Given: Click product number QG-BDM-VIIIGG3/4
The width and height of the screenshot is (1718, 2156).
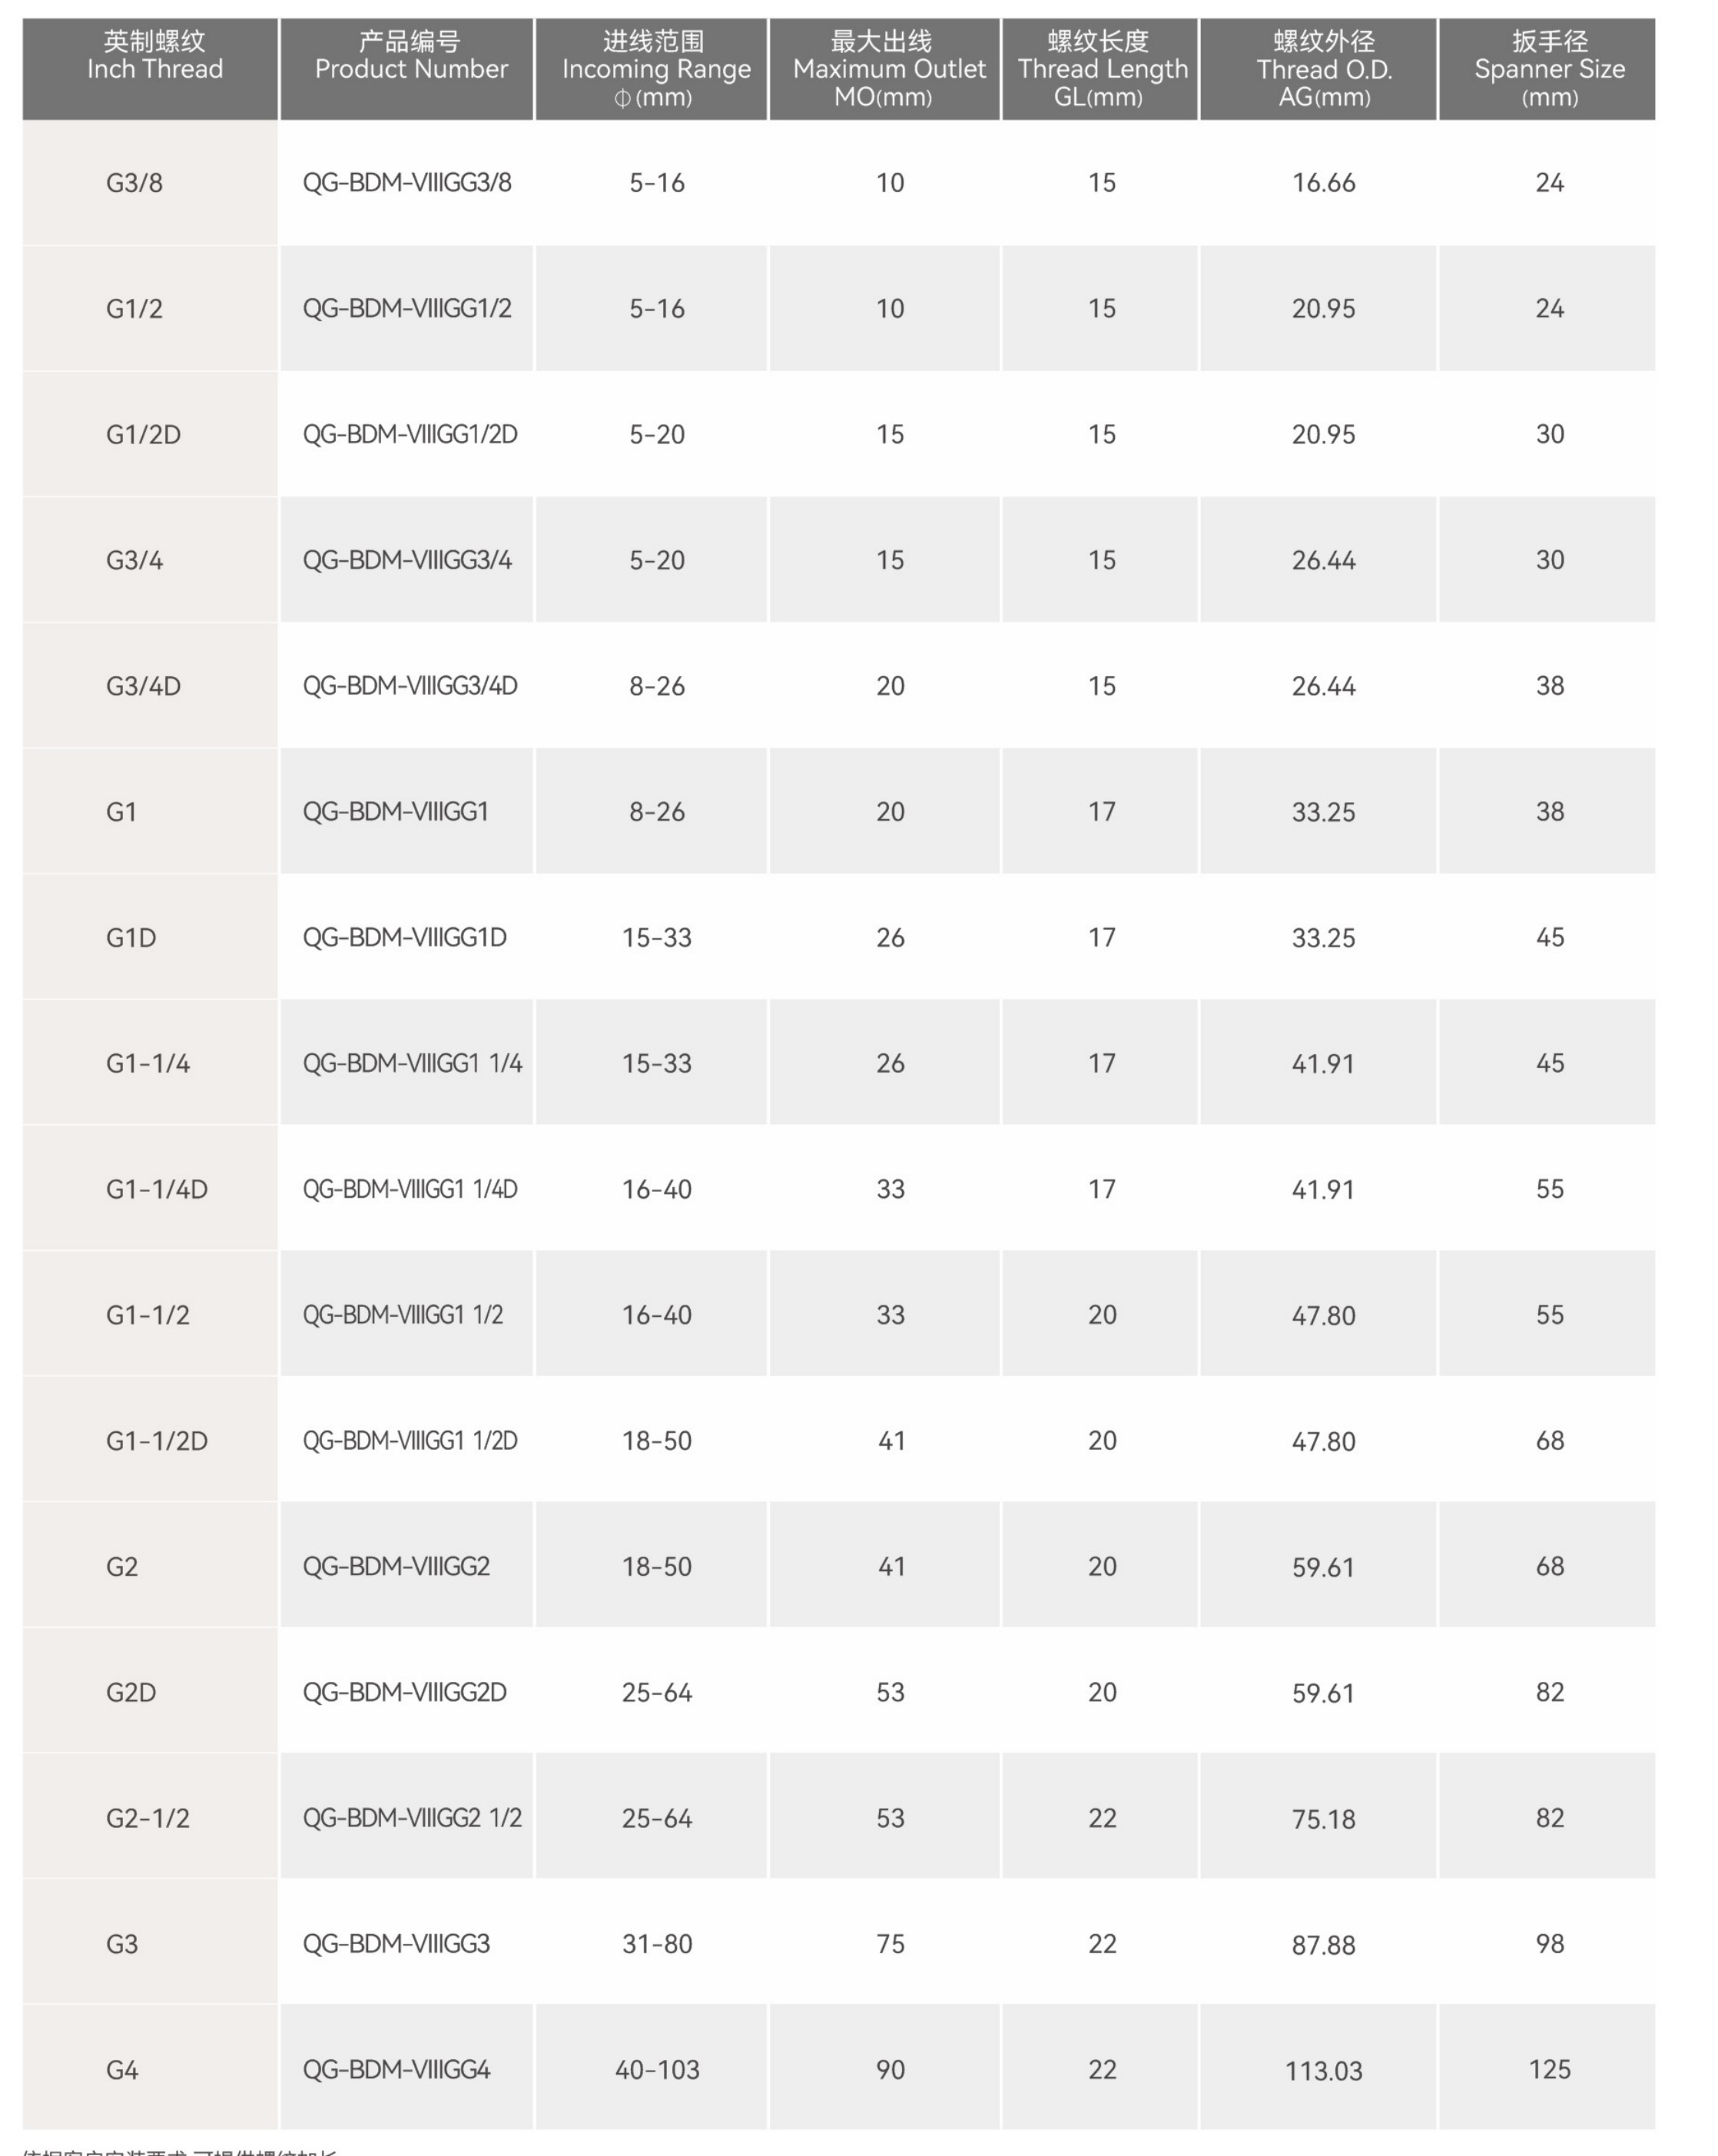Looking at the screenshot, I should click(x=407, y=560).
